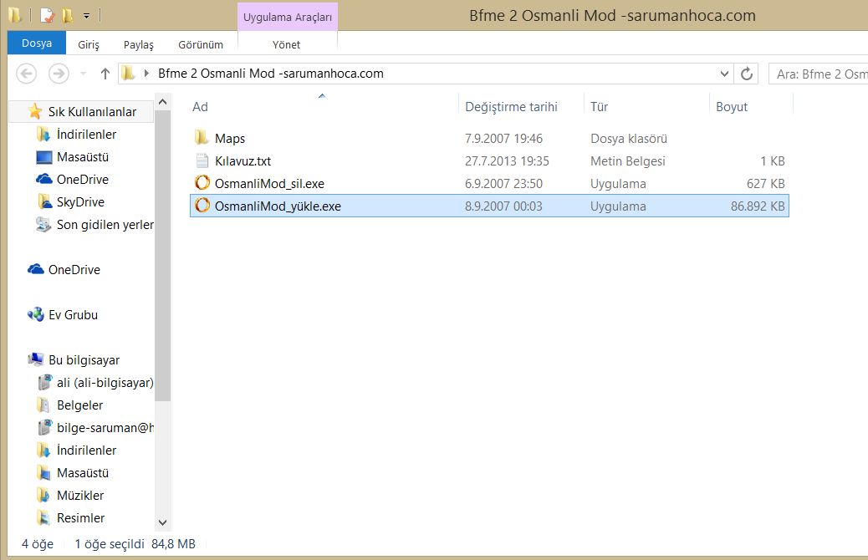The height and width of the screenshot is (560, 868).
Task: Sort by Değiştirme tarihi column
Action: (511, 107)
